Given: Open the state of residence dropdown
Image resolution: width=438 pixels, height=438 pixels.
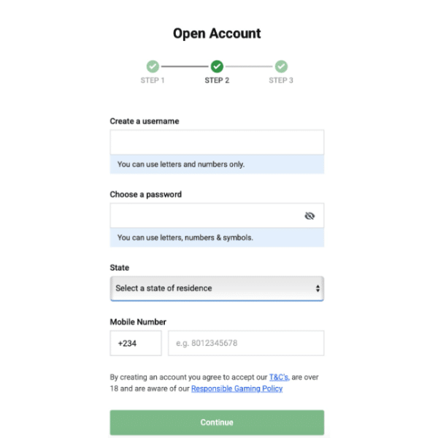Looking at the screenshot, I should (x=212, y=288).
